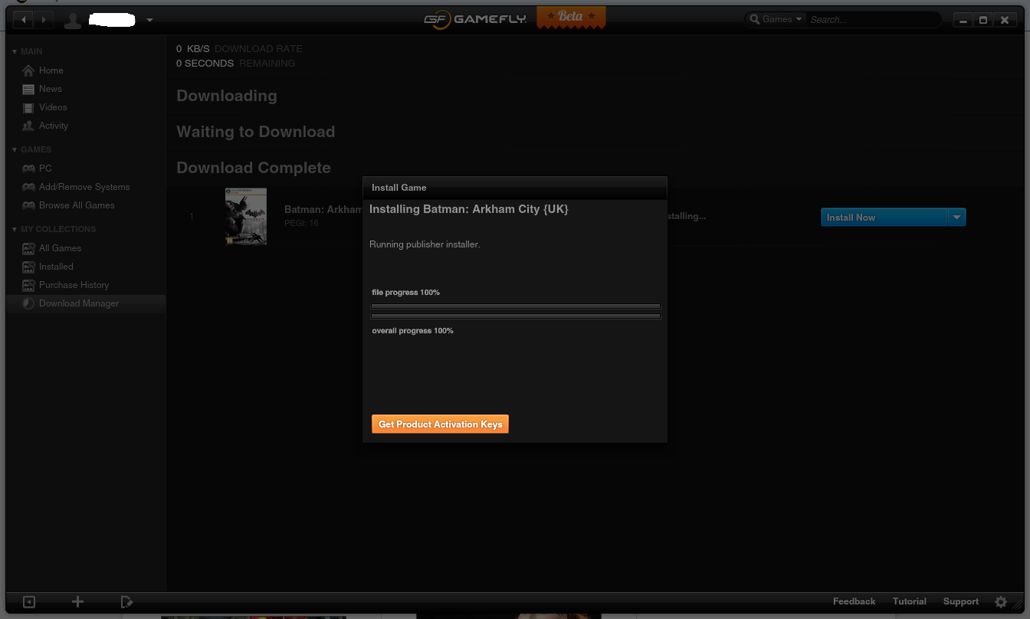
Task: Click the Search input field
Action: click(x=874, y=19)
